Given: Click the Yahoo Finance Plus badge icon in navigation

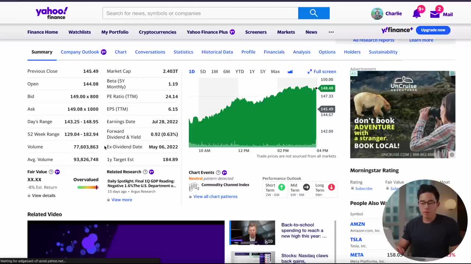Looking at the screenshot, I should pyautogui.click(x=232, y=32).
